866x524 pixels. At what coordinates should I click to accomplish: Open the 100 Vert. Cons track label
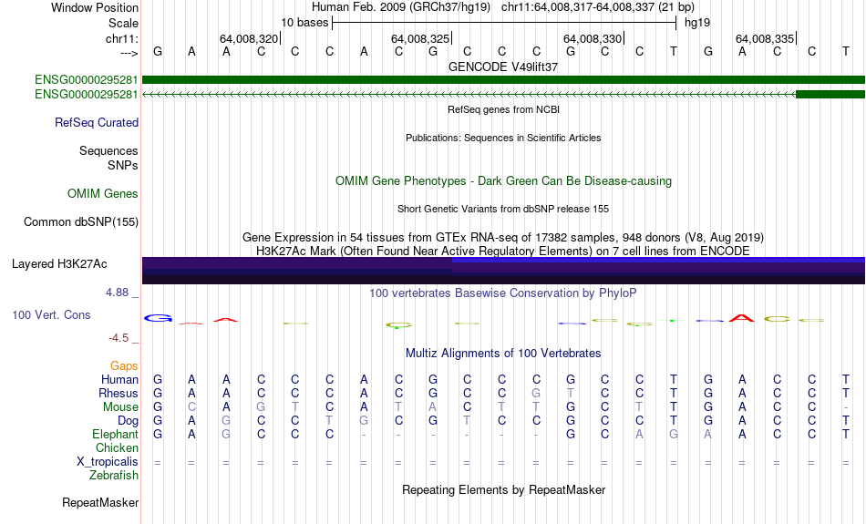coord(51,314)
